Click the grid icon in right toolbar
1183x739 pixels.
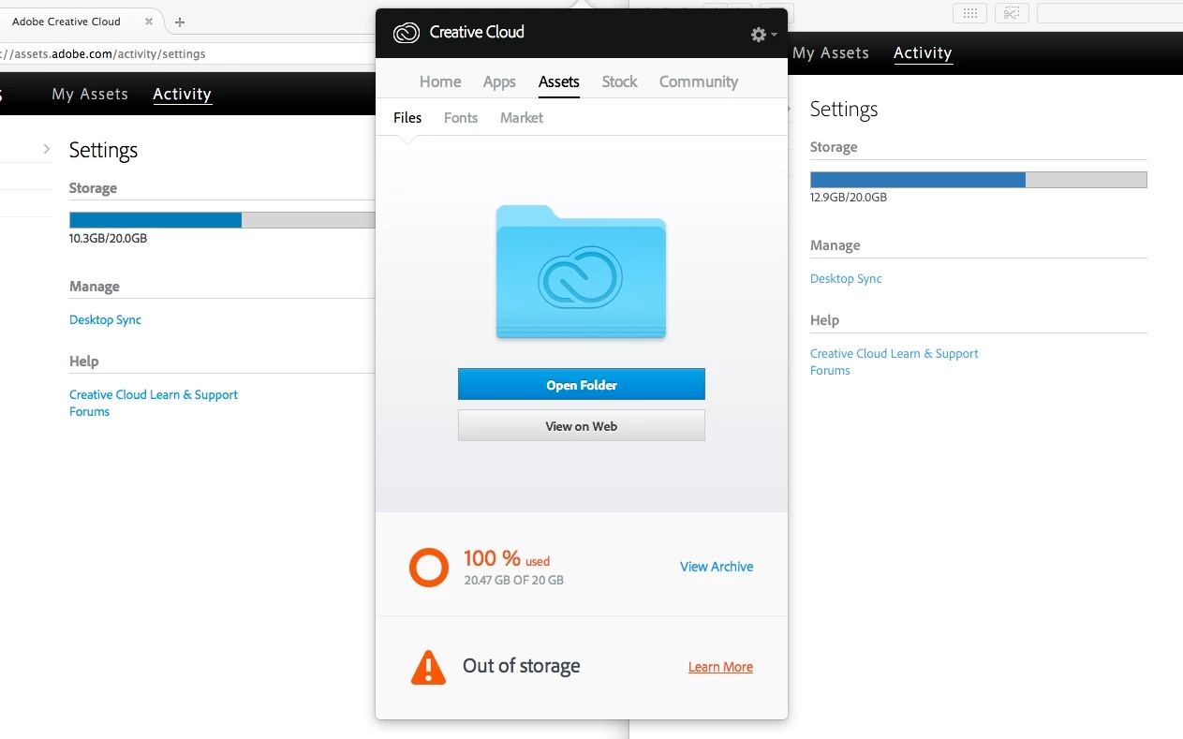pyautogui.click(x=970, y=13)
